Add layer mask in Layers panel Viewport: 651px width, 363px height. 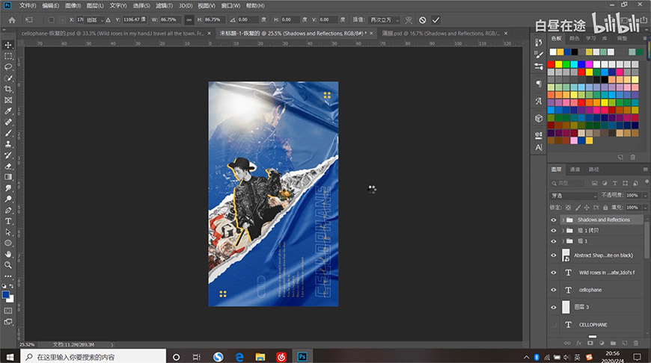click(x=590, y=343)
